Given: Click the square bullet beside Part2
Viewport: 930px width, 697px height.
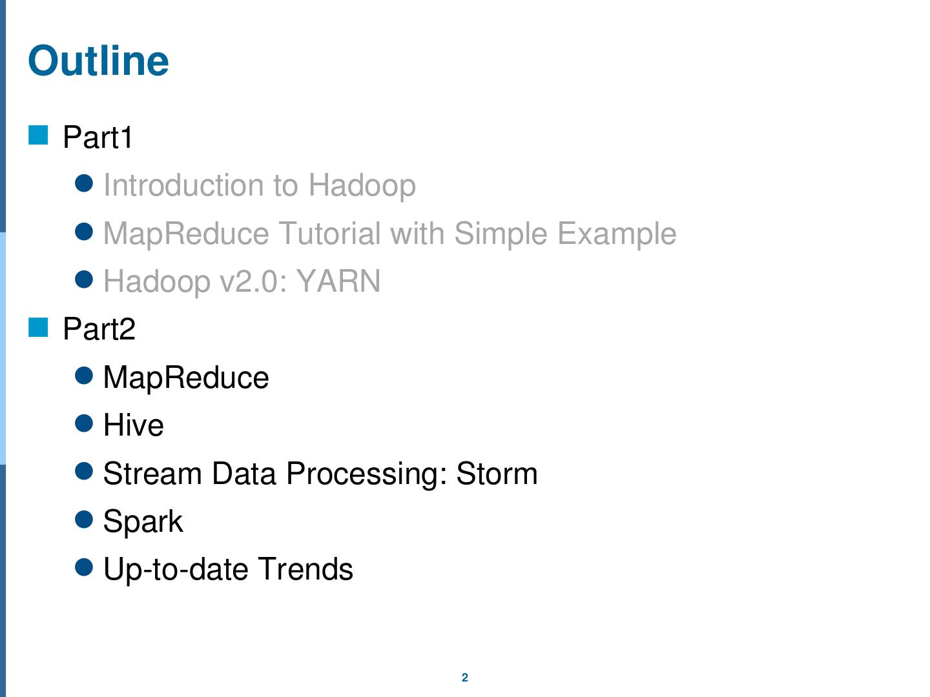Looking at the screenshot, I should 39,328.
